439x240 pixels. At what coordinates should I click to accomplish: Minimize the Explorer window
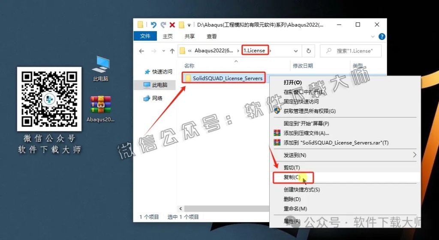click(339, 24)
